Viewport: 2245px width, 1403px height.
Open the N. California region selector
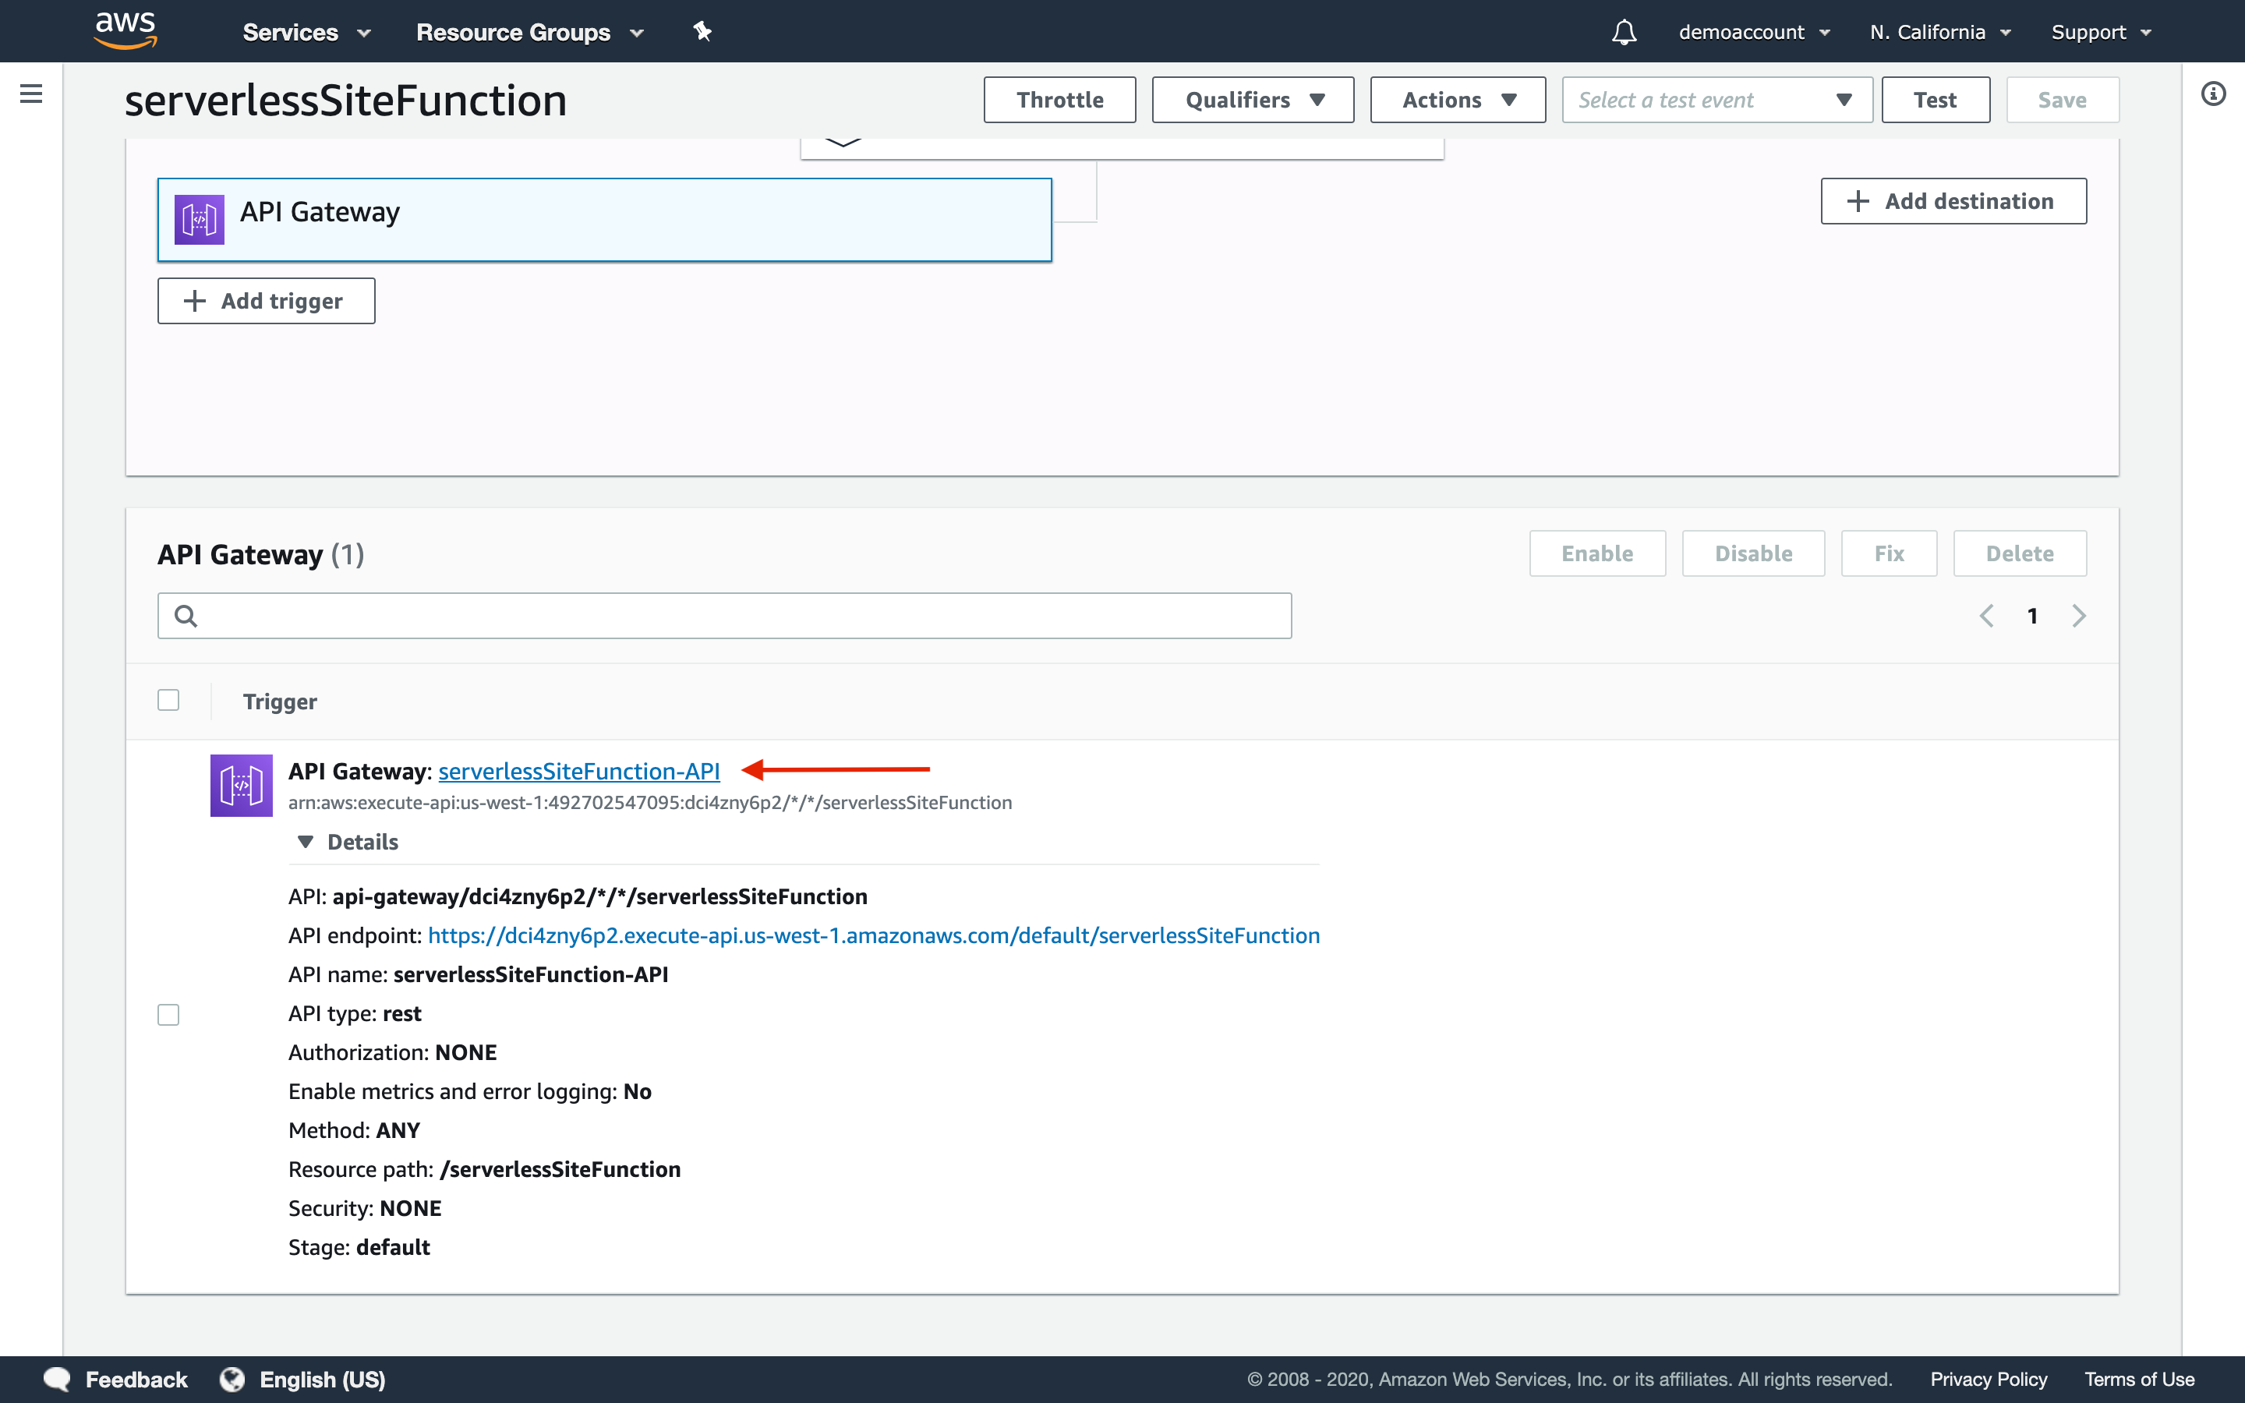(1939, 33)
